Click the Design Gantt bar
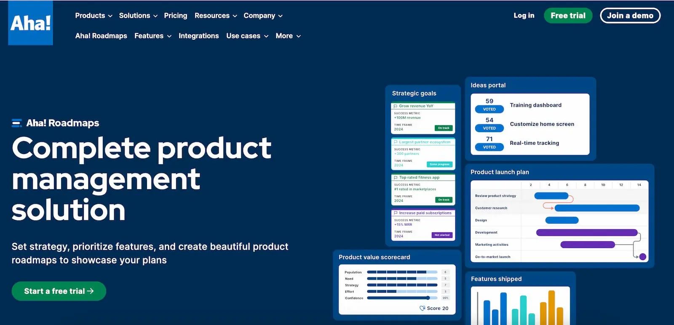The height and width of the screenshot is (325, 674). click(562, 220)
